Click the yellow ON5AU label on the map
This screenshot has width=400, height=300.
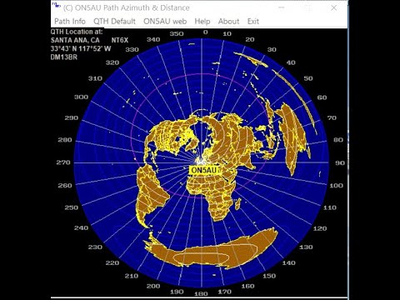[204, 171]
